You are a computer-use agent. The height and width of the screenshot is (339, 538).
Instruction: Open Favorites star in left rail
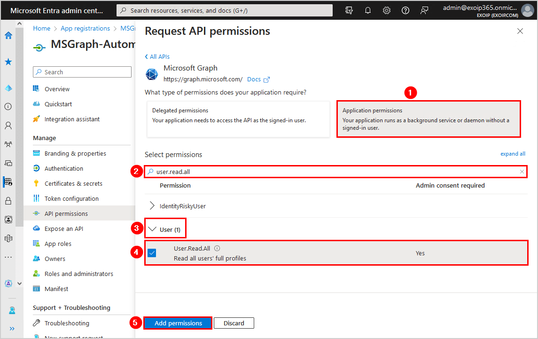[8, 62]
